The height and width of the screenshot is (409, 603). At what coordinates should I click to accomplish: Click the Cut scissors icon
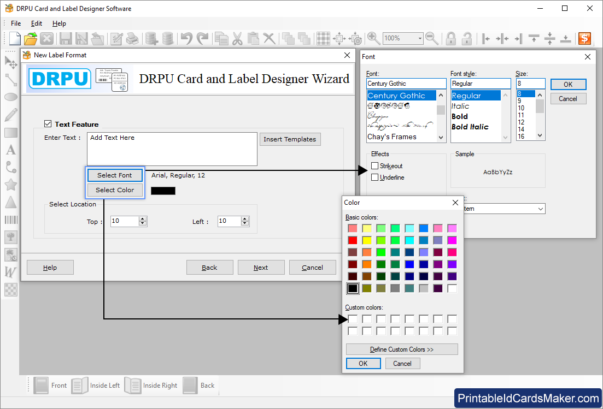[x=237, y=38]
